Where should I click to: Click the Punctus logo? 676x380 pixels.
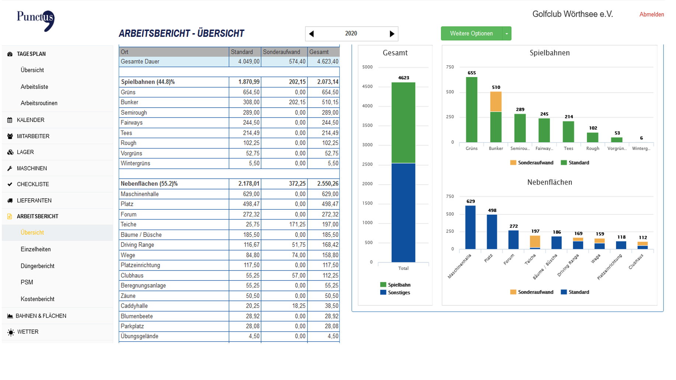pos(36,21)
